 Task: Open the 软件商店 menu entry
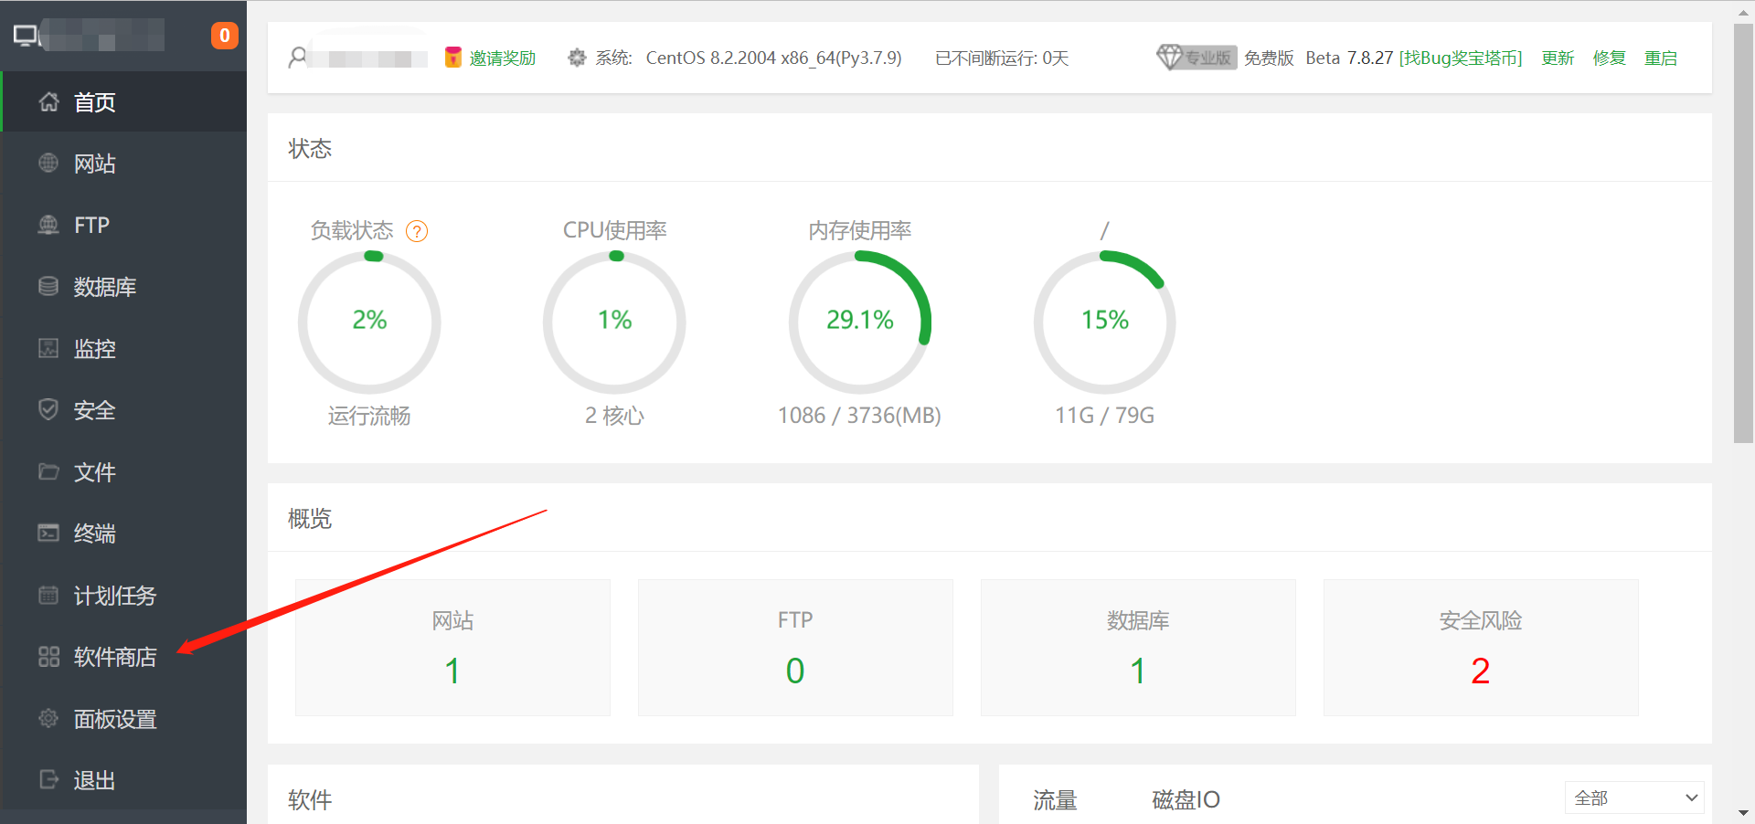point(124,657)
